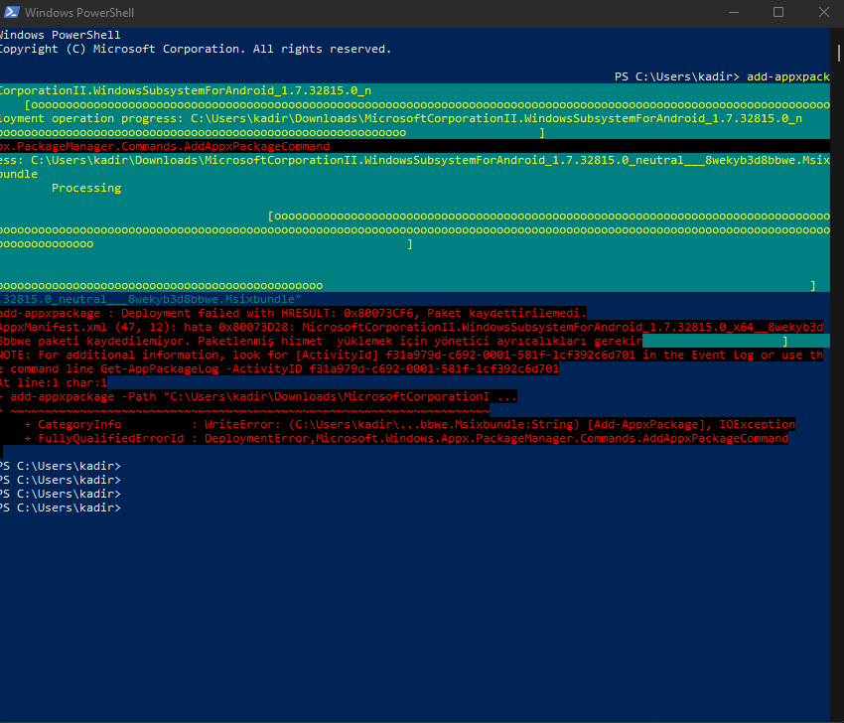844x723 pixels.
Task: Click the 'loyment operation progress' line
Action: click(401, 118)
